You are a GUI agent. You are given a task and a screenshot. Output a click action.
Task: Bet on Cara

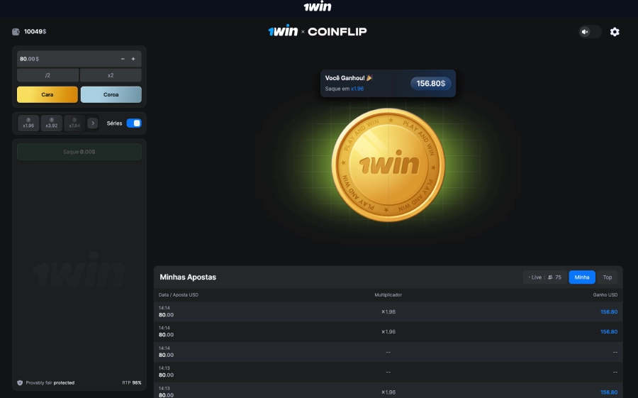click(47, 94)
